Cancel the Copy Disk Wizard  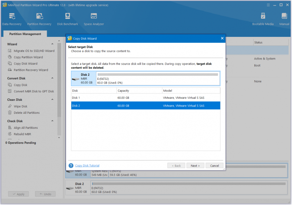[214, 166]
